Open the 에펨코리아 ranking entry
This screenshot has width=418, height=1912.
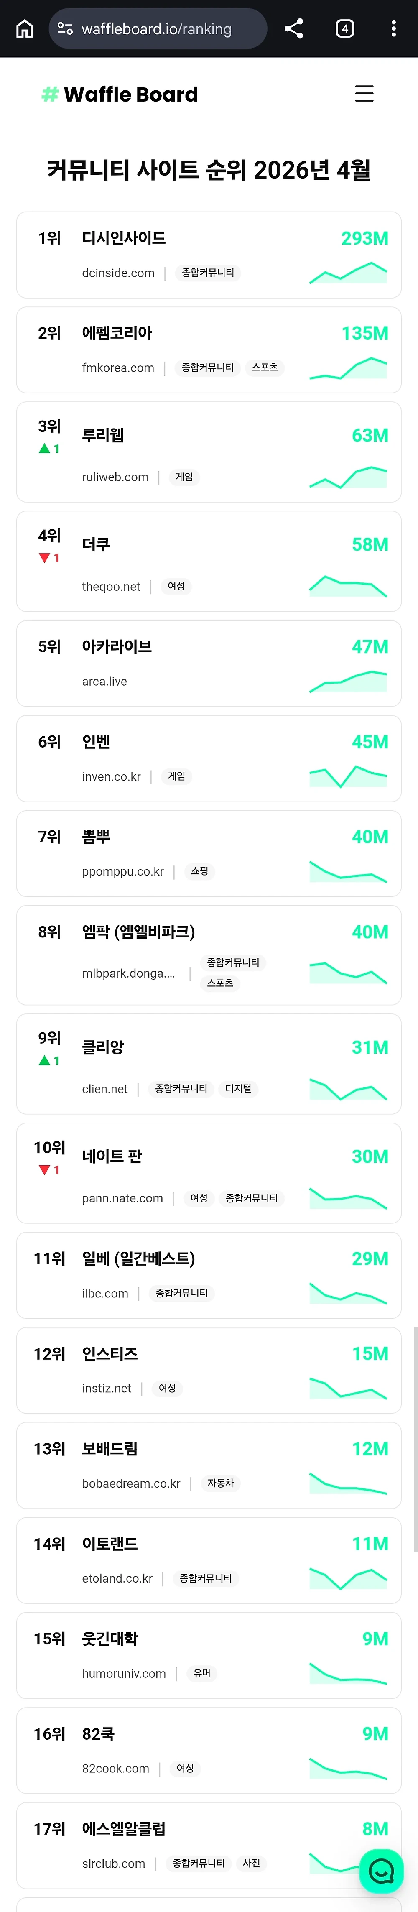pos(117,333)
